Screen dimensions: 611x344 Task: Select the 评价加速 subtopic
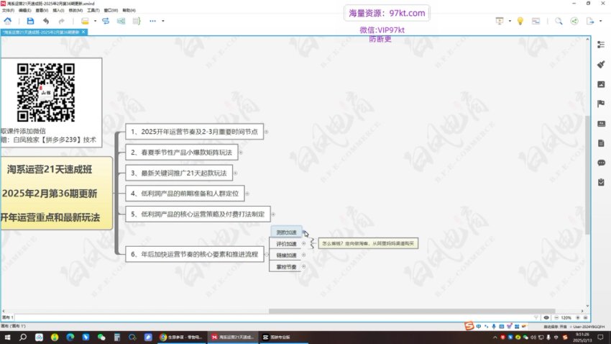click(x=286, y=244)
